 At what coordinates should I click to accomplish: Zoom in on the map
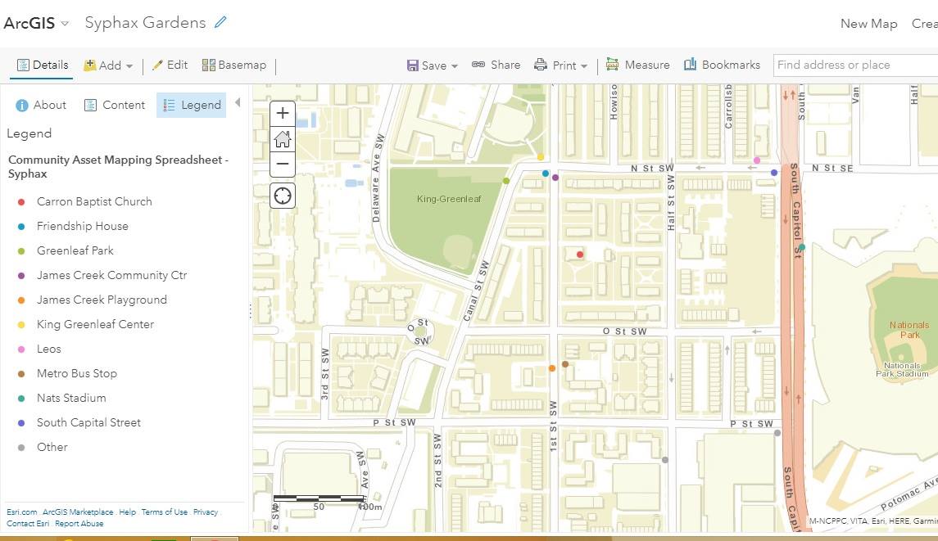click(283, 114)
